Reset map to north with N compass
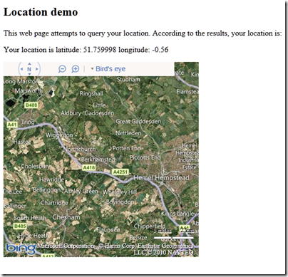 point(29,69)
